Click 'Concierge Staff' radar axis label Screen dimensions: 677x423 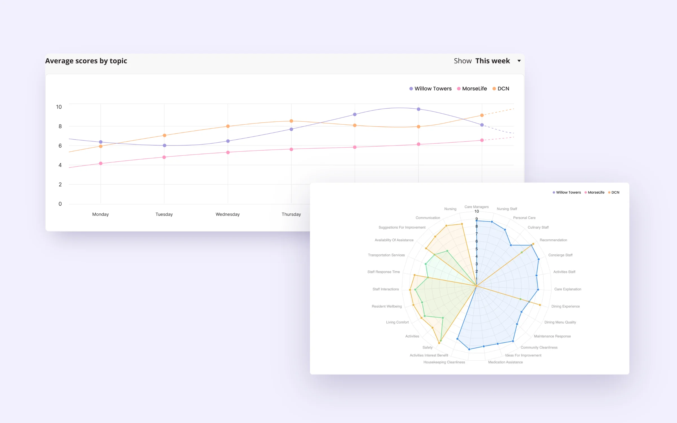(560, 255)
